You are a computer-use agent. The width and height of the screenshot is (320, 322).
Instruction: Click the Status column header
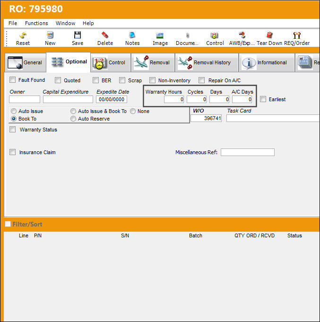(x=294, y=235)
